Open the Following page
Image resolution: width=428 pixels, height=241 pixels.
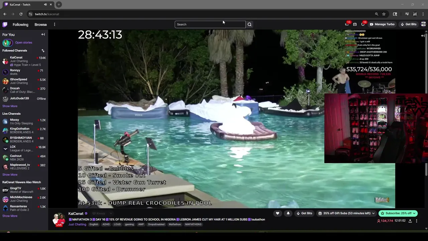click(20, 24)
